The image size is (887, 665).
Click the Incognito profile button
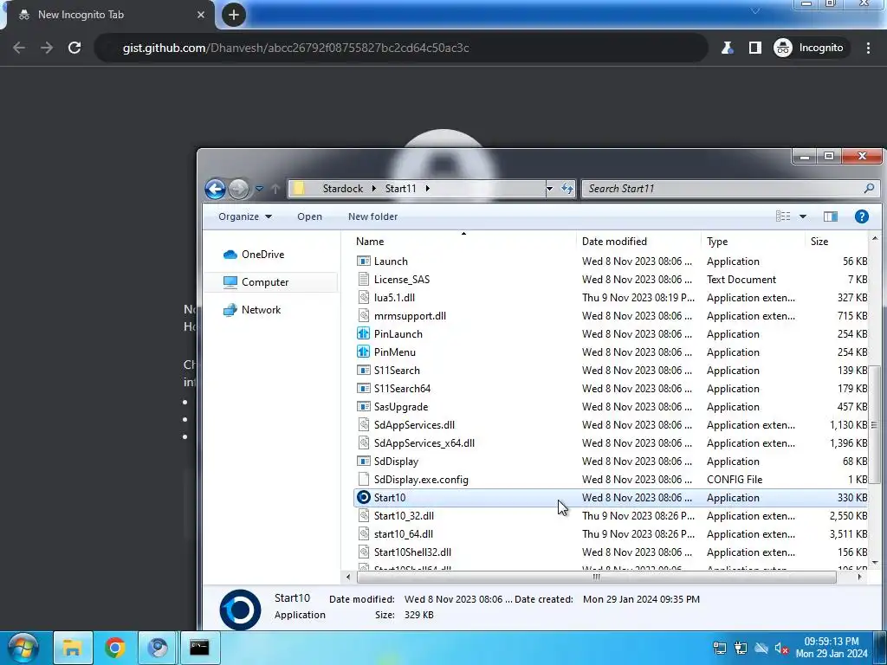(809, 48)
